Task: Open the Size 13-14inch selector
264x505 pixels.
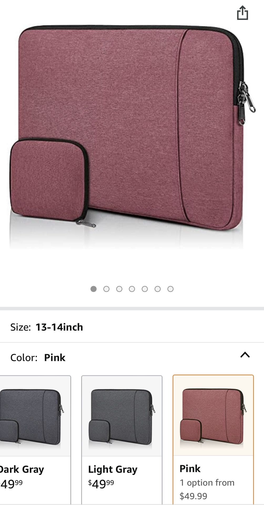Action: 132,327
